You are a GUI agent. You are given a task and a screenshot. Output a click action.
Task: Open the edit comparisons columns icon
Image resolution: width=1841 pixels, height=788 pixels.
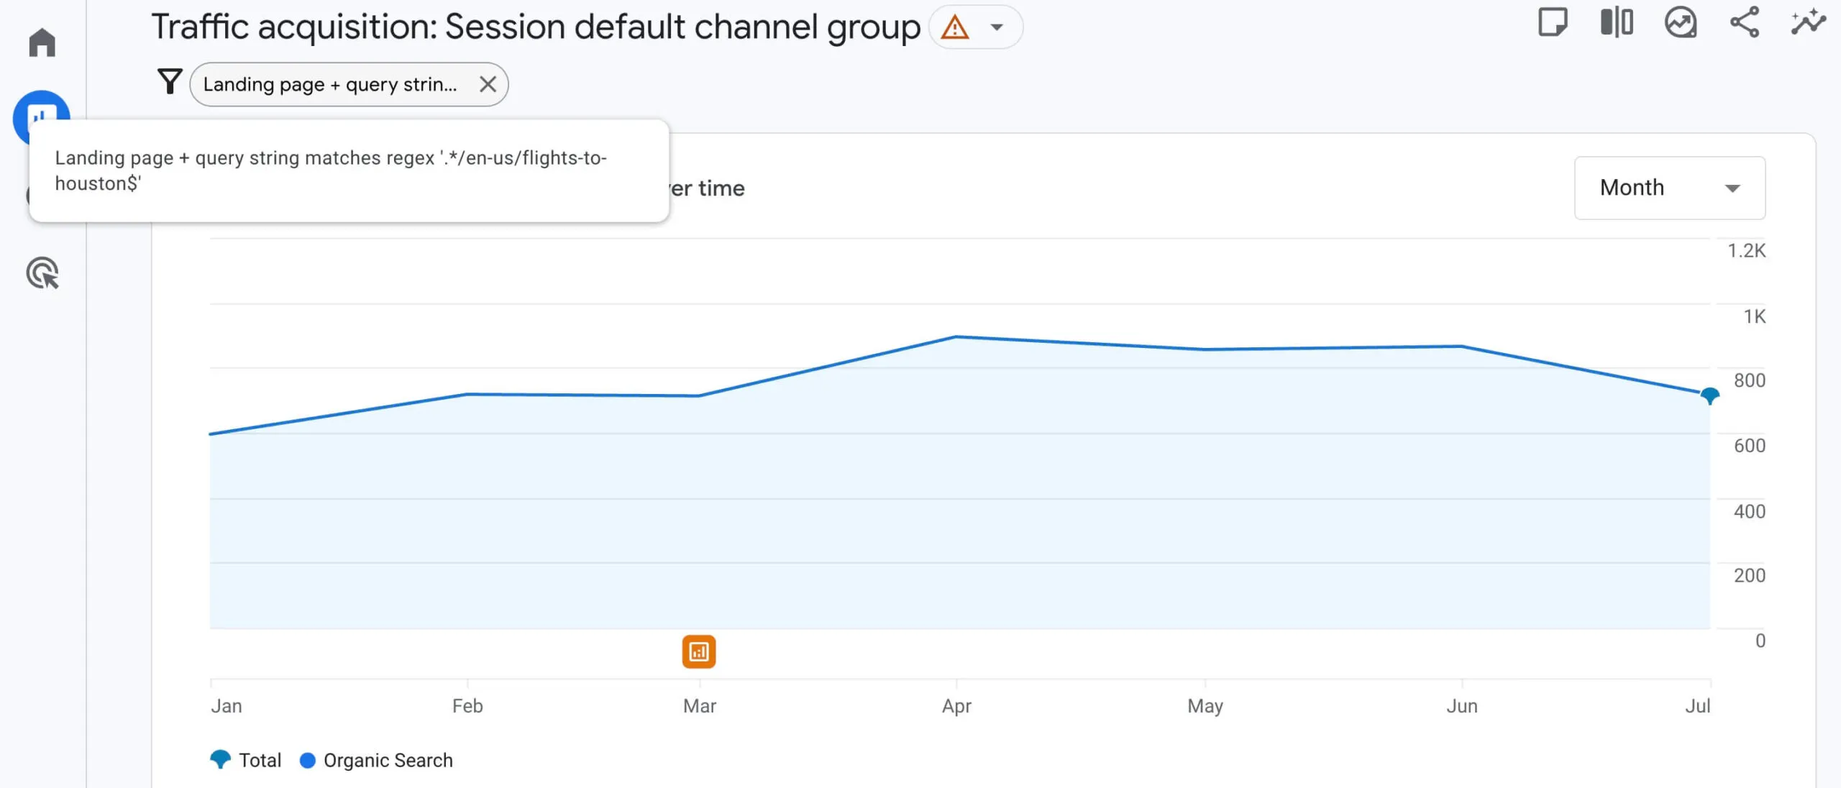[x=1617, y=22]
